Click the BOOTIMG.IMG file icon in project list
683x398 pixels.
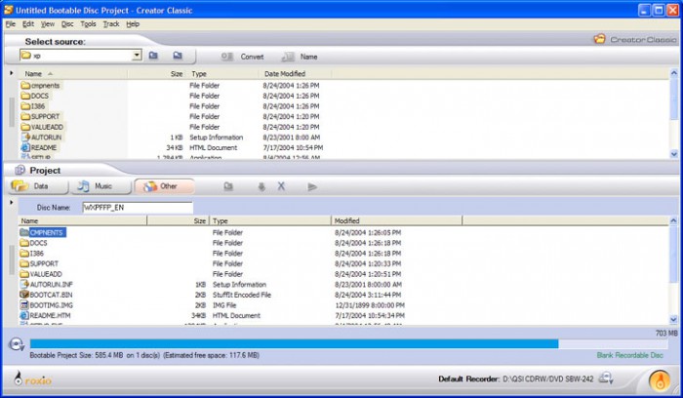click(x=24, y=305)
